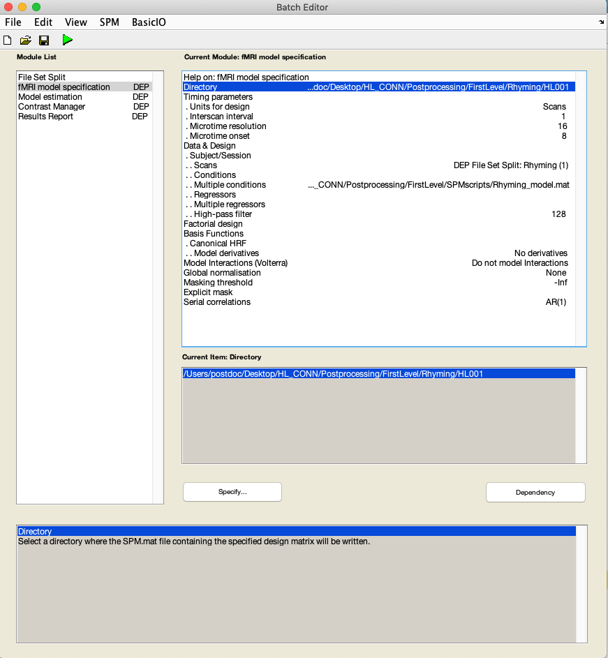Run the batch with the green arrow
The width and height of the screenshot is (608, 658).
67,40
